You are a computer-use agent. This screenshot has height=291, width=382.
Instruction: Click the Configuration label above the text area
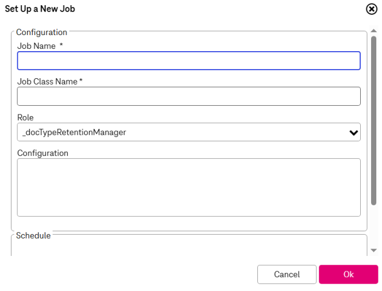pos(43,153)
